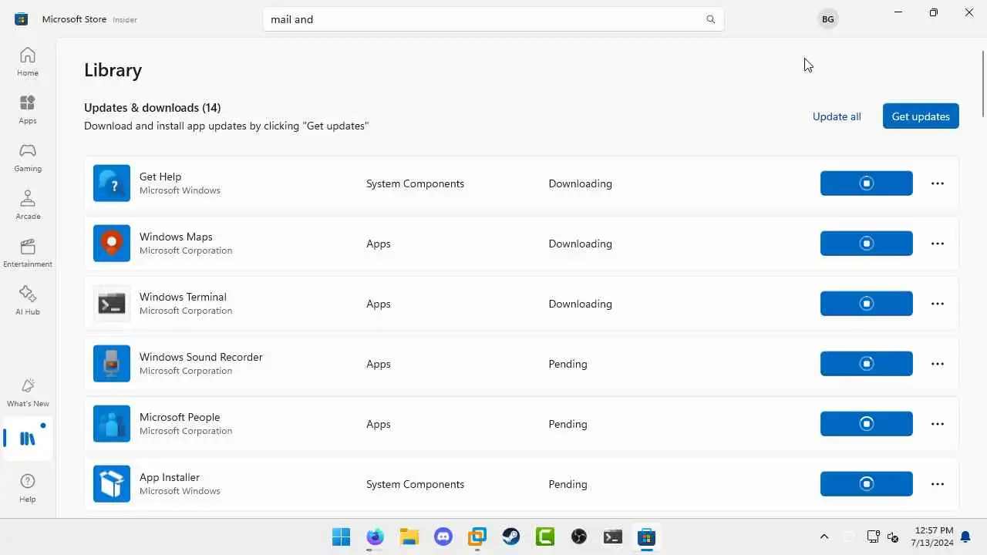
Task: Cancel pending Windows Sound Recorder update
Action: click(867, 364)
